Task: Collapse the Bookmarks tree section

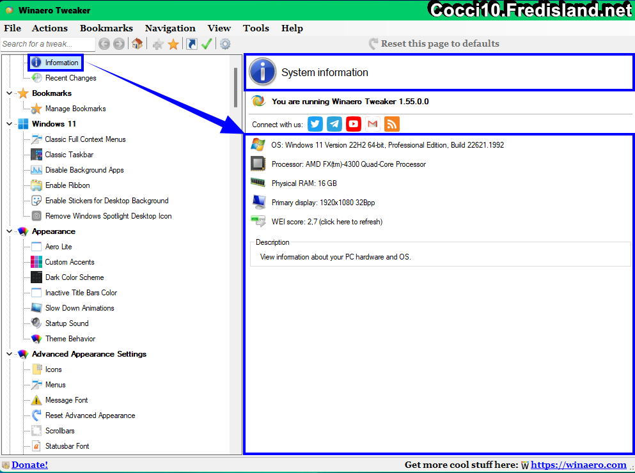Action: click(x=10, y=93)
